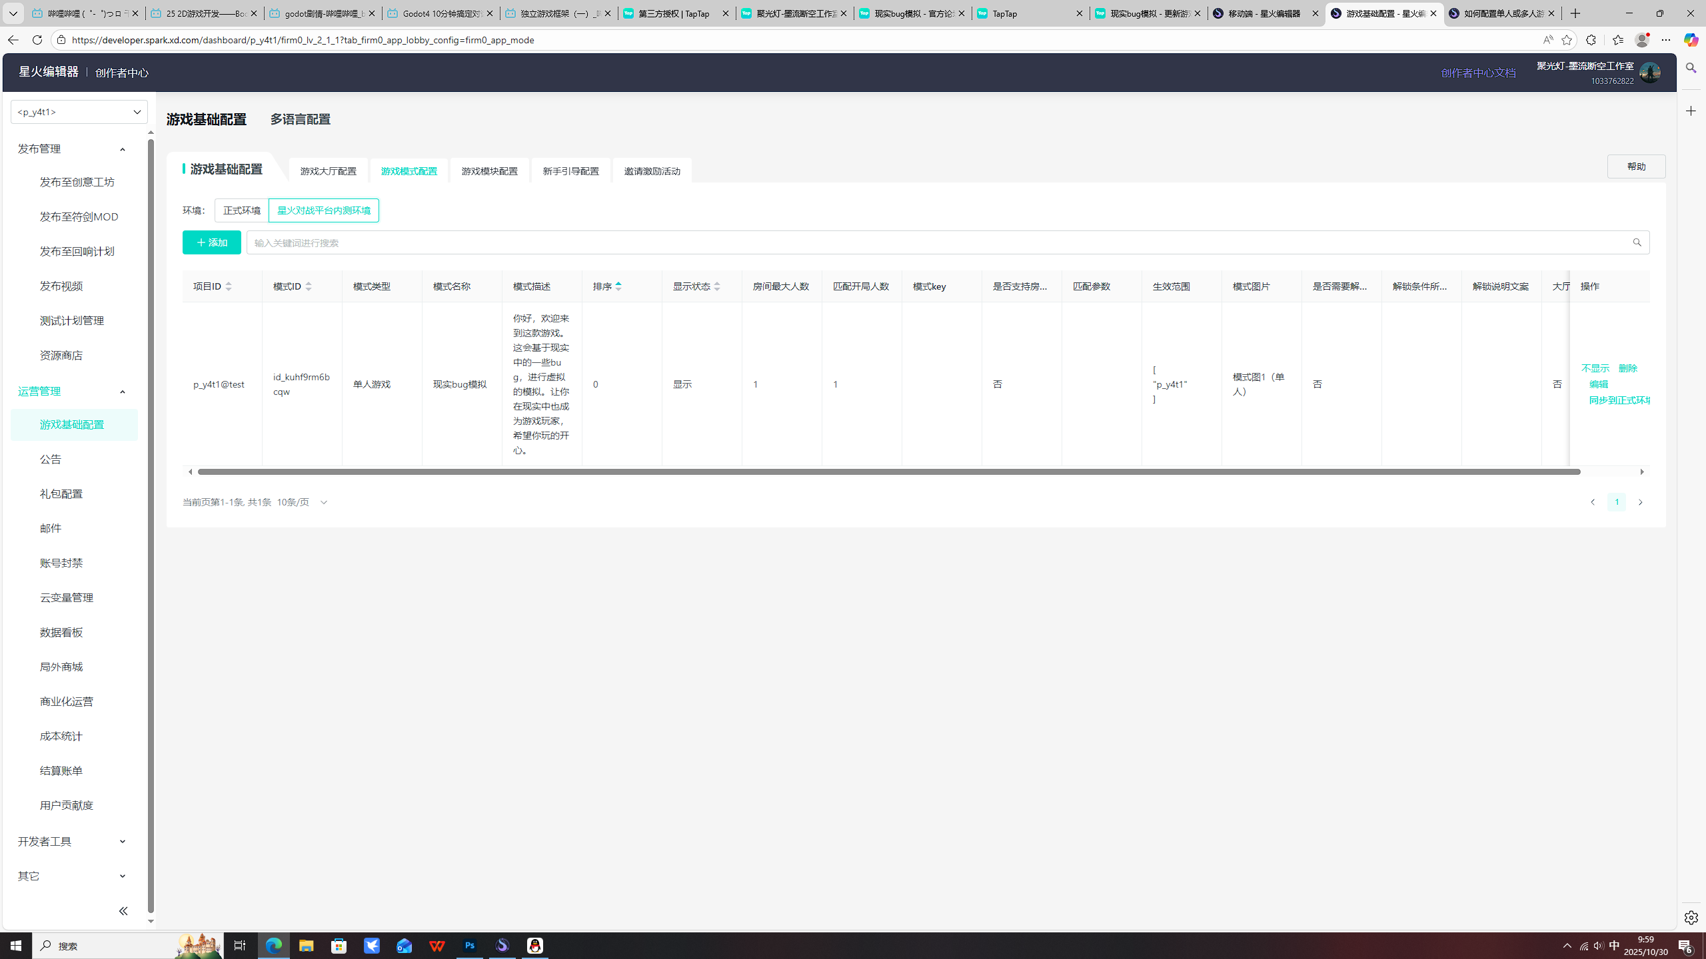The height and width of the screenshot is (959, 1706).
Task: Go to next page arrow in pagination
Action: tap(1641, 502)
